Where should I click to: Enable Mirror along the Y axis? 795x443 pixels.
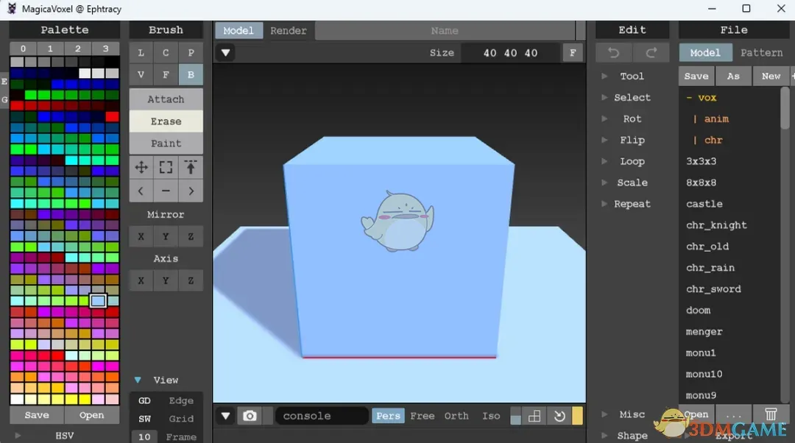tap(166, 236)
